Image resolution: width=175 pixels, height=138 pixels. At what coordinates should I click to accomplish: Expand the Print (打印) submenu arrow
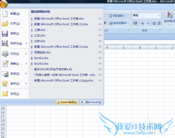[x=26, y=54]
